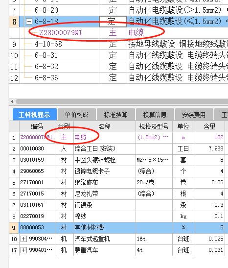Click the 电缆 name in upper table
This screenshot has height=268, width=228.
coord(136,33)
